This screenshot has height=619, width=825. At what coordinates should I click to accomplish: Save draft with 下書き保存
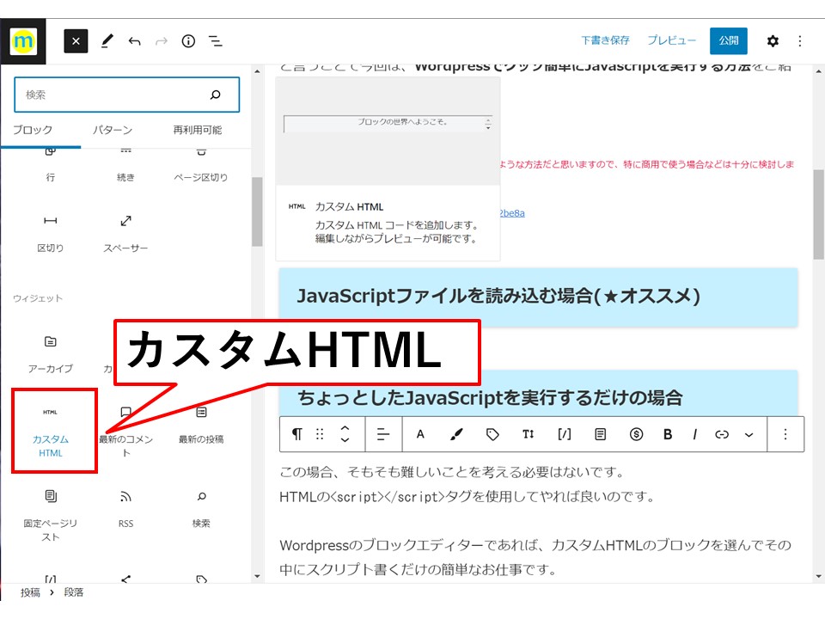pos(606,40)
